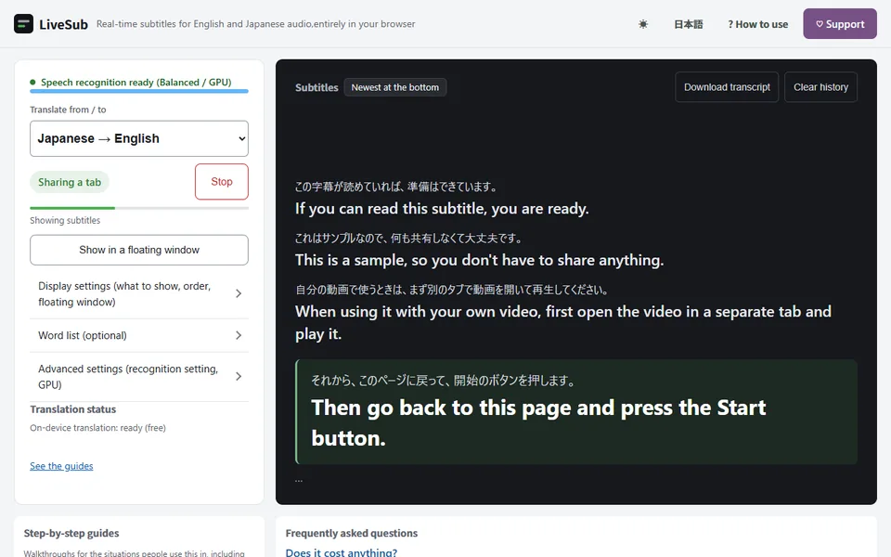Screen dimensions: 891x557
Task: Open the See the guides link
Action: pyautogui.click(x=61, y=465)
